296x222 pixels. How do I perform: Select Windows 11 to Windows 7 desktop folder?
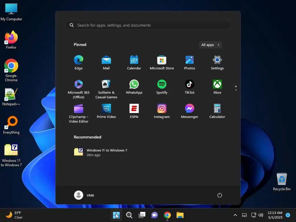point(11,155)
